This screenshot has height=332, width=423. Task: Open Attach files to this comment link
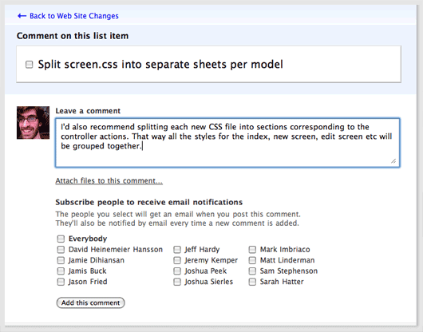[109, 180]
